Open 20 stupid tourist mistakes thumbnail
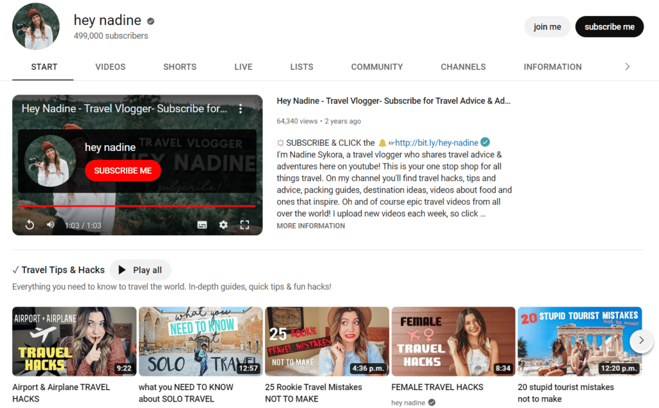The width and height of the screenshot is (659, 408). click(x=580, y=341)
